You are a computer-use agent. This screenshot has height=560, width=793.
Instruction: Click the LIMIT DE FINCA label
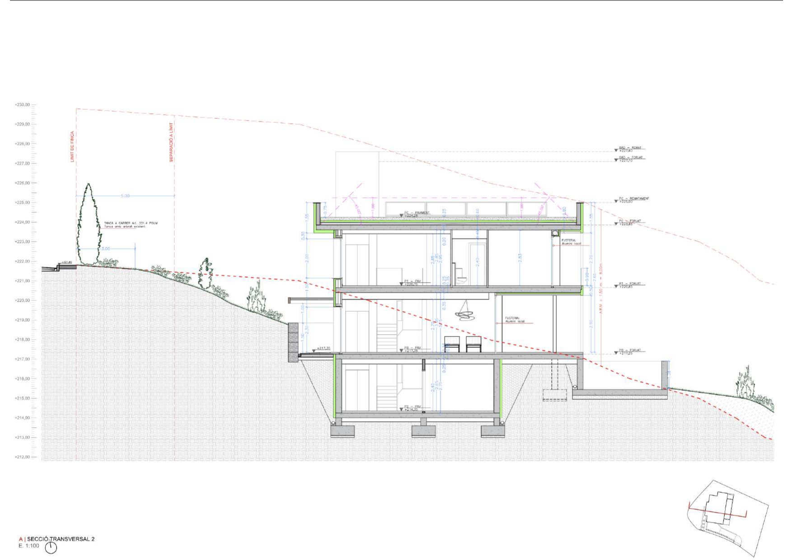[72, 147]
